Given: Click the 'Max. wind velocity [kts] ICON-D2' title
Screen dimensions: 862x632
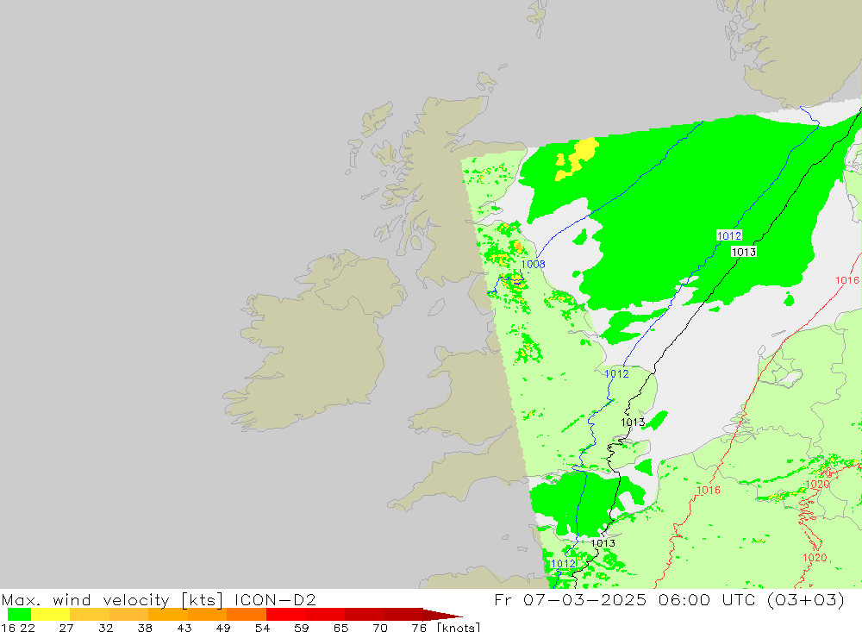Looking at the screenshot, I should pos(159,599).
